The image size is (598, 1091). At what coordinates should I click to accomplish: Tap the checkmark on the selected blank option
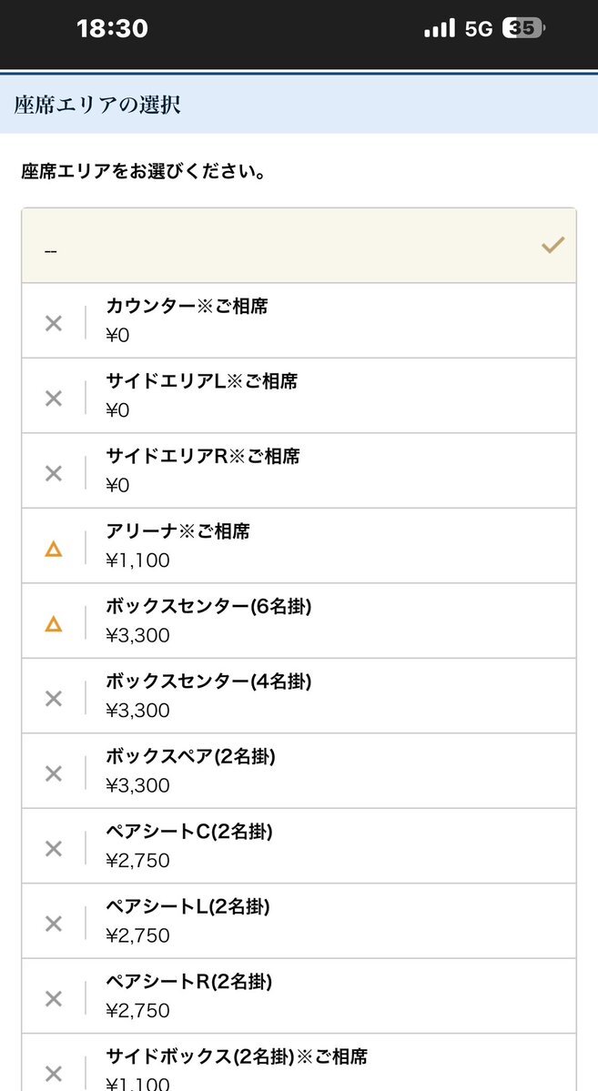point(552,246)
